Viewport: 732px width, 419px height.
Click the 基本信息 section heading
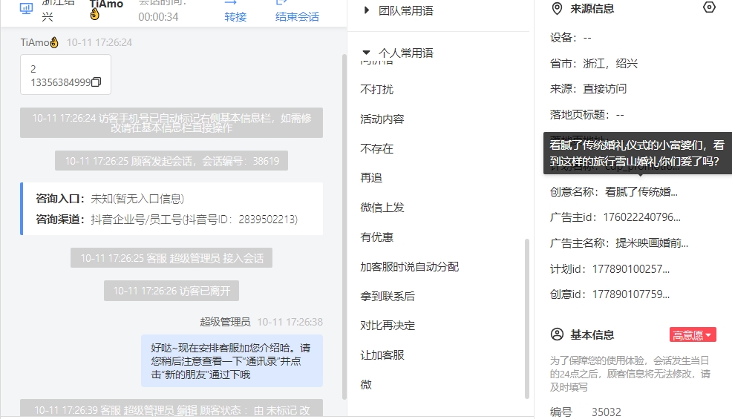(592, 335)
